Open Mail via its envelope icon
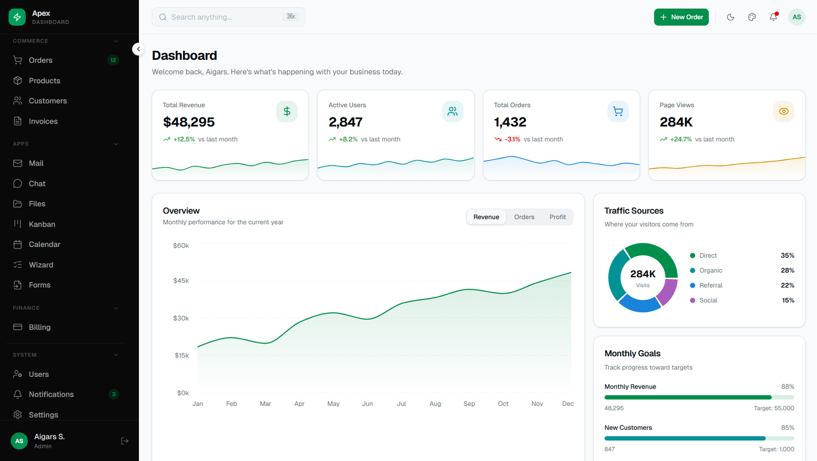This screenshot has height=461, width=817. (x=18, y=163)
